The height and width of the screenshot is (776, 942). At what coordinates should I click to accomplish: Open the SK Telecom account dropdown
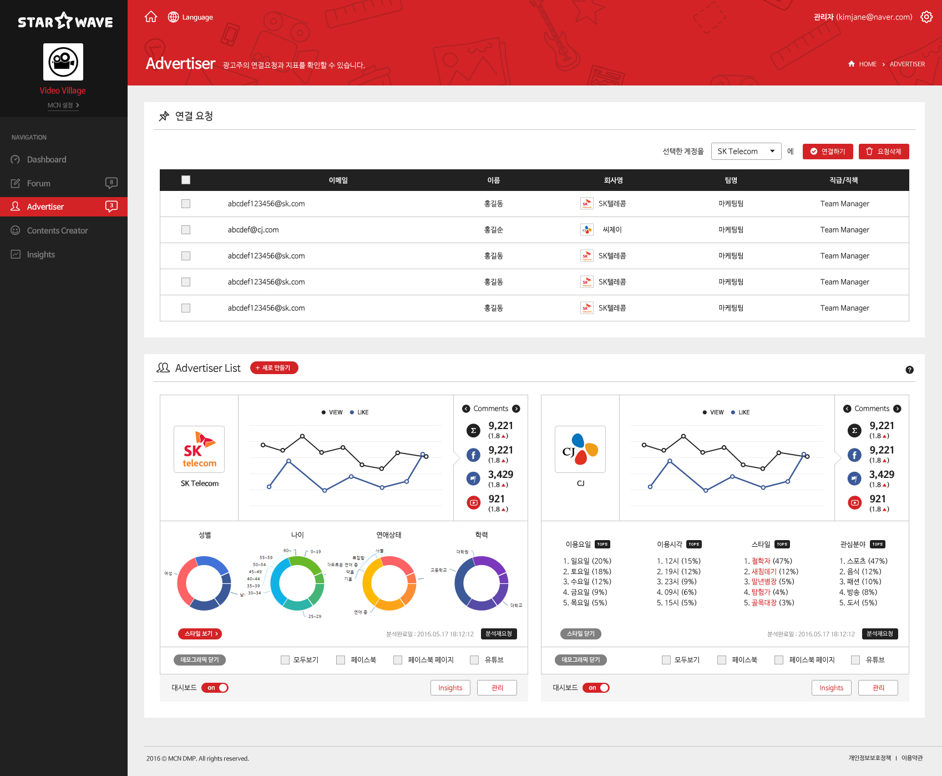pos(746,152)
